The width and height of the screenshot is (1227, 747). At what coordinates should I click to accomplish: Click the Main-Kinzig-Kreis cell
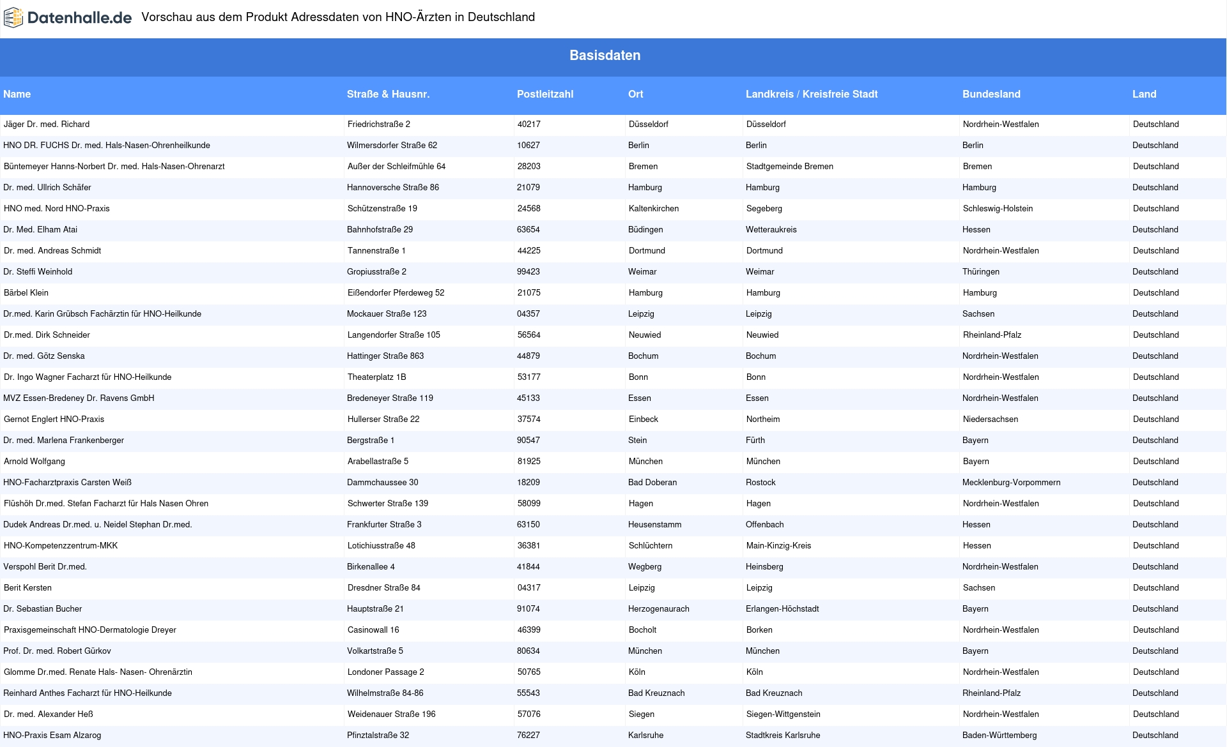[x=778, y=546]
